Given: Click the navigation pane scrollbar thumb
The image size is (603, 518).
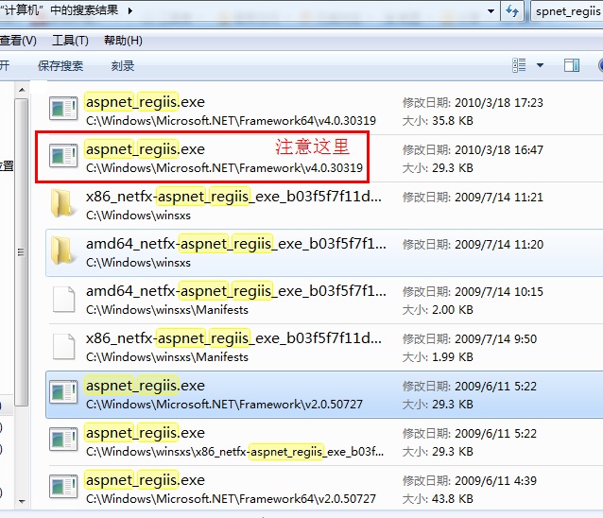Looking at the screenshot, I should point(22,251).
